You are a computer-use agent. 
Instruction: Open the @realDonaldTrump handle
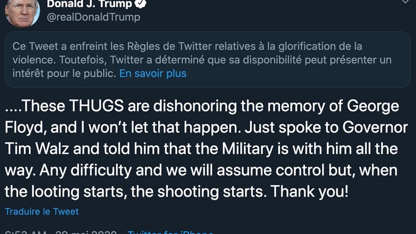tap(93, 17)
